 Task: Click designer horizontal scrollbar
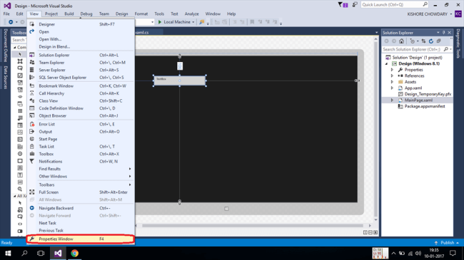point(253,226)
